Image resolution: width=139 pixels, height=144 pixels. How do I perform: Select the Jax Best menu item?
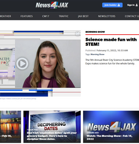pos(83,16)
